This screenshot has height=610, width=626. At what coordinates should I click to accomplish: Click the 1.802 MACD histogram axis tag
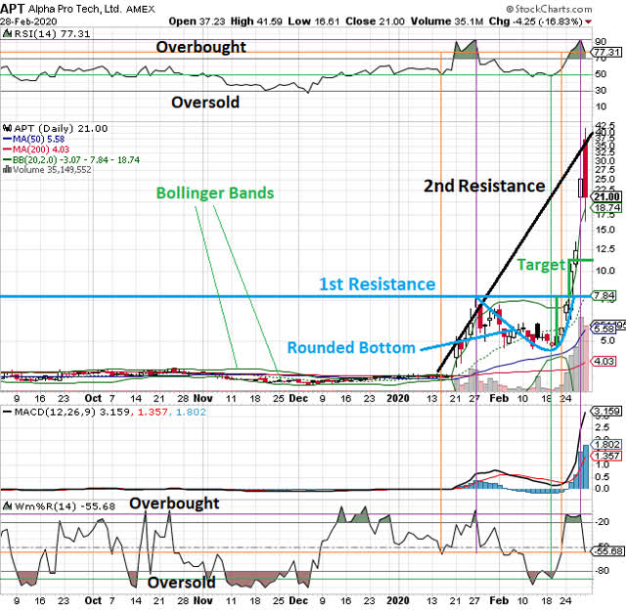(x=606, y=444)
